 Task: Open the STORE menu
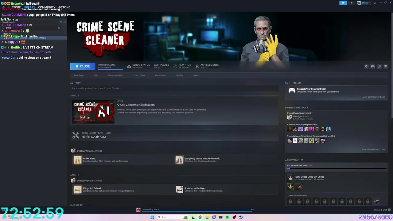[x=16, y=7]
